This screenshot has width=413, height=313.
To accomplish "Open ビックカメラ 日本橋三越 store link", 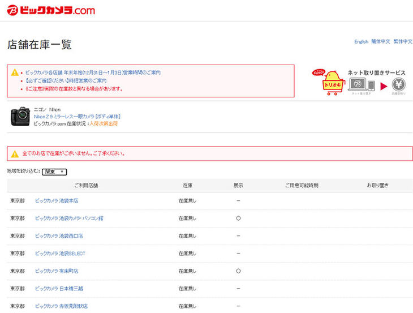I will (x=59, y=289).
